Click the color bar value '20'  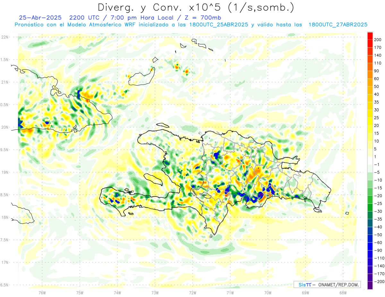377,126
